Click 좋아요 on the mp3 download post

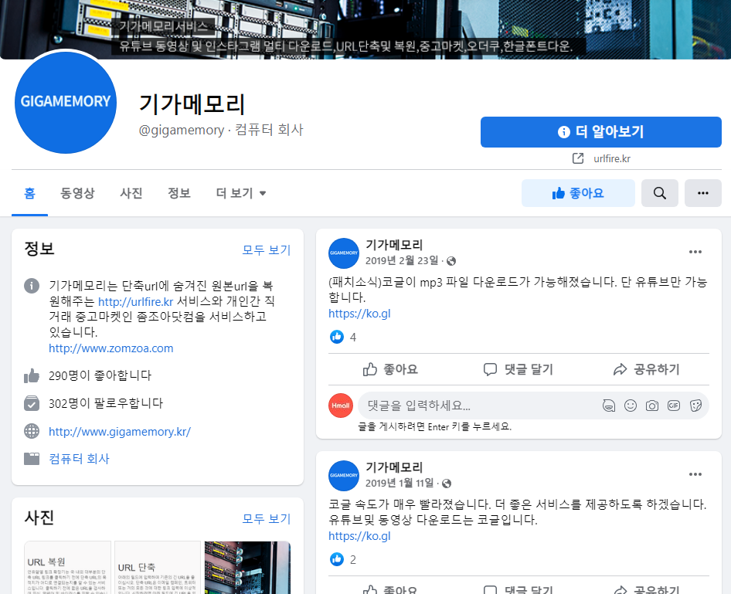[391, 369]
